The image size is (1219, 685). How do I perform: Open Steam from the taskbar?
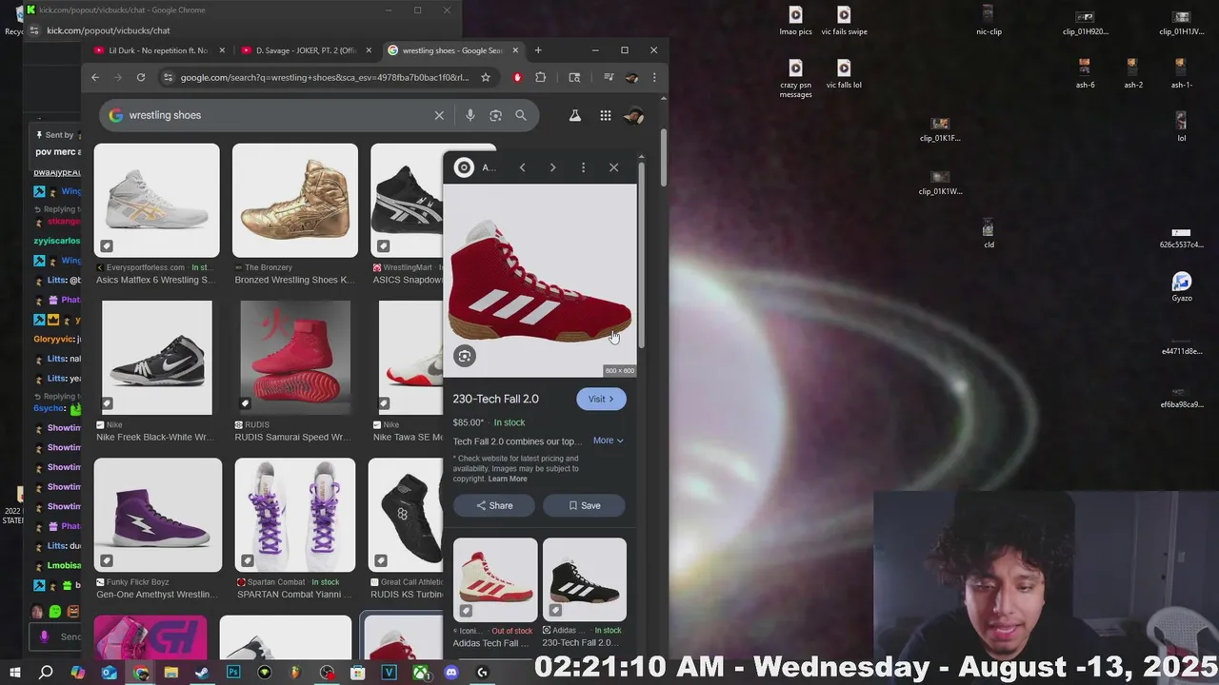click(202, 673)
